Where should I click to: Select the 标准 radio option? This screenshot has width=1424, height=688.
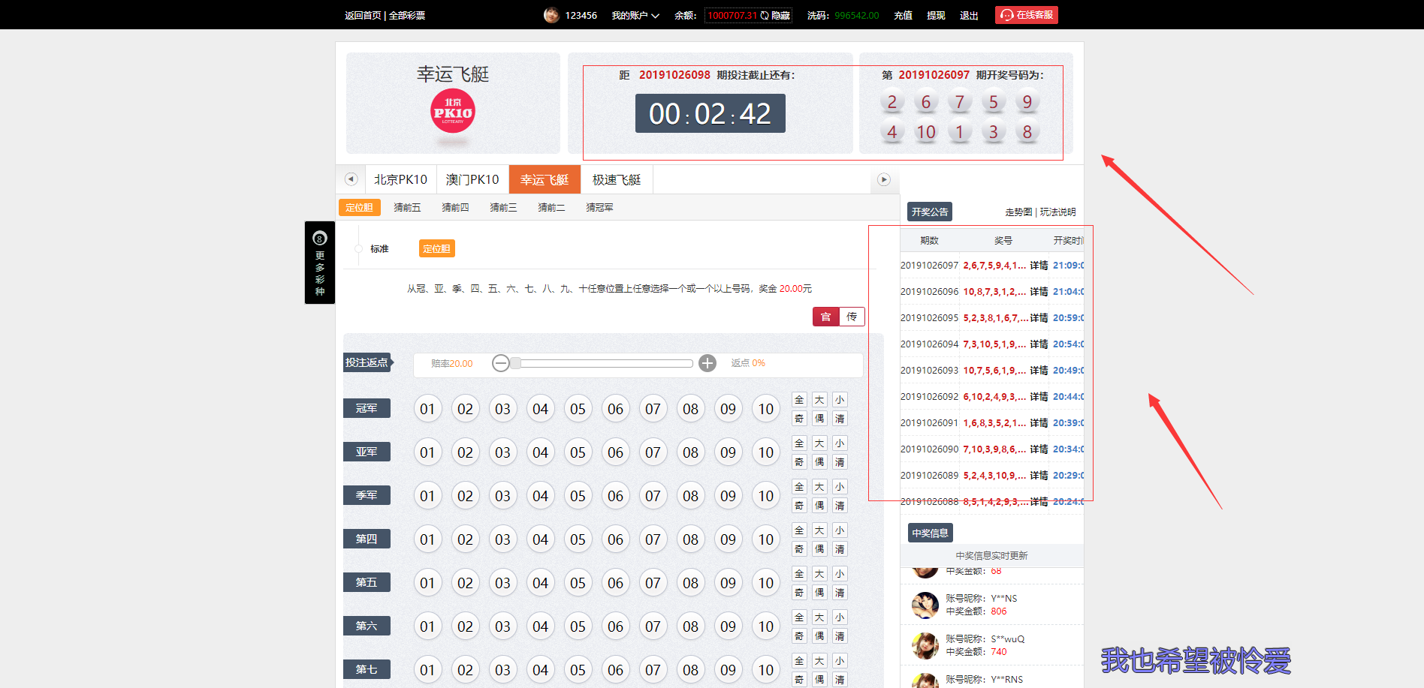pos(359,249)
